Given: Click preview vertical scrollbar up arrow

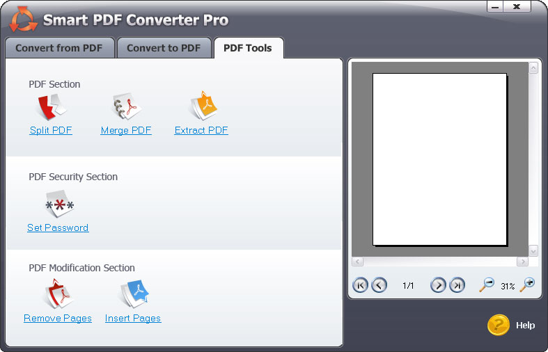Looking at the screenshot, I should [533, 67].
